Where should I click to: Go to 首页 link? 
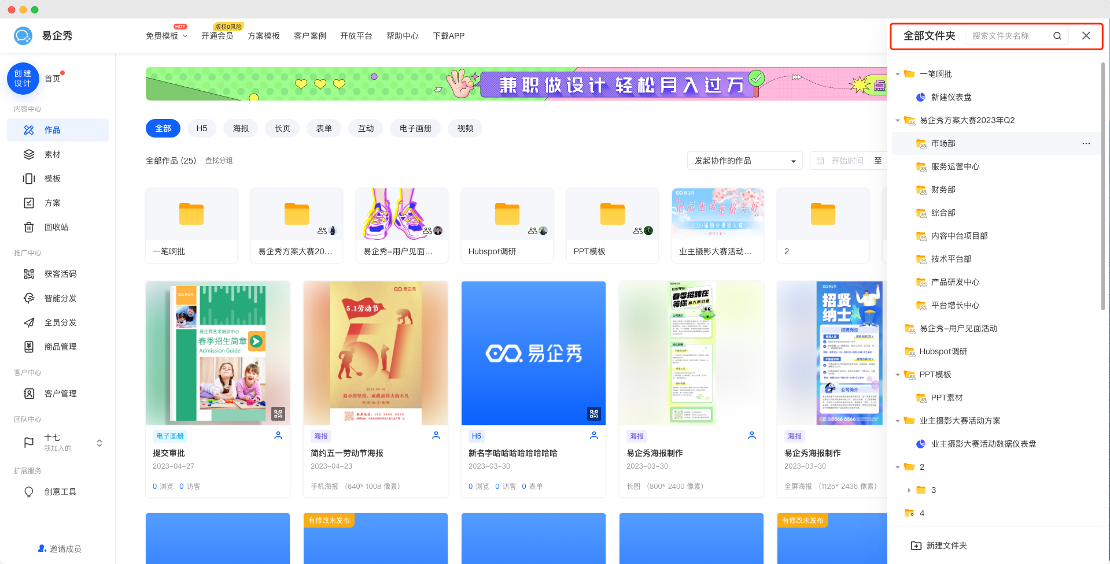pos(53,79)
